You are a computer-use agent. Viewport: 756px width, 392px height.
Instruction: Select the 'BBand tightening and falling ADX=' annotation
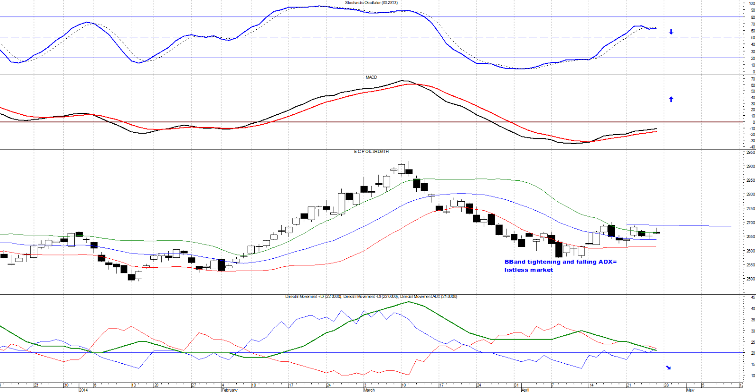[x=560, y=262]
